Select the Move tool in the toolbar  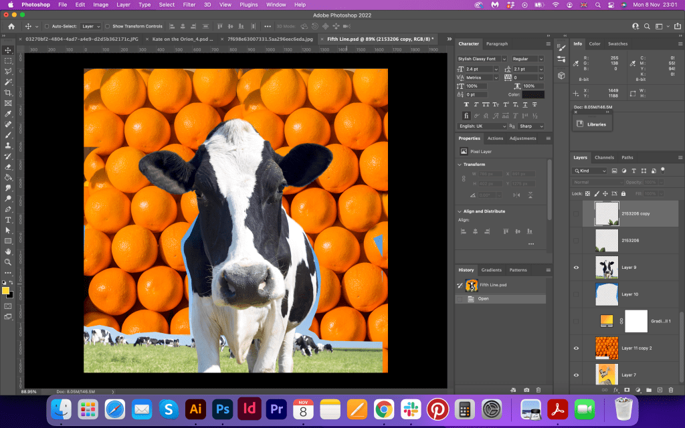pos(8,50)
